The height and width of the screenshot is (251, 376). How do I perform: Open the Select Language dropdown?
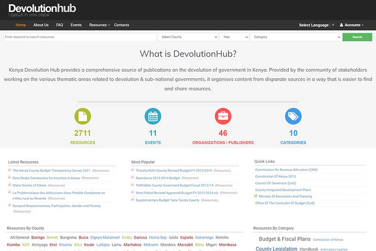click(316, 25)
